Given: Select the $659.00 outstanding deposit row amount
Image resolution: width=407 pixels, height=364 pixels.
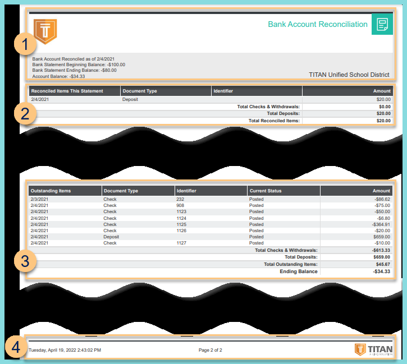Looking at the screenshot, I should pos(382,237).
